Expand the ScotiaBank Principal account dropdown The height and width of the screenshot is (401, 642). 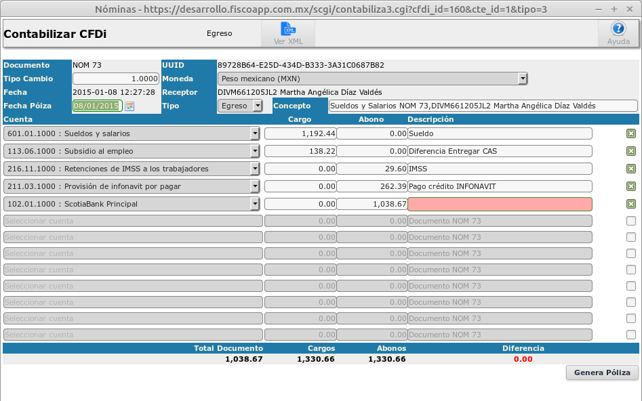tap(255, 204)
